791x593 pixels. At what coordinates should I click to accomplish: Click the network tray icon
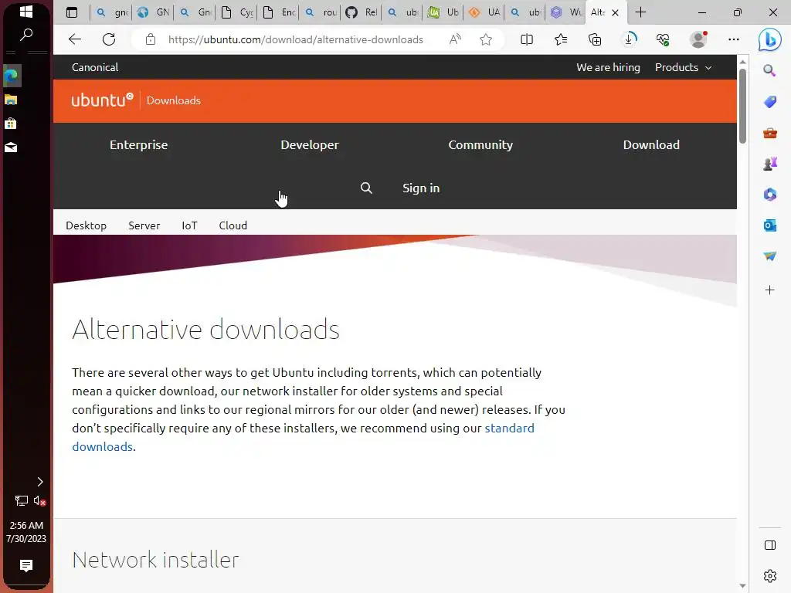[x=21, y=500]
